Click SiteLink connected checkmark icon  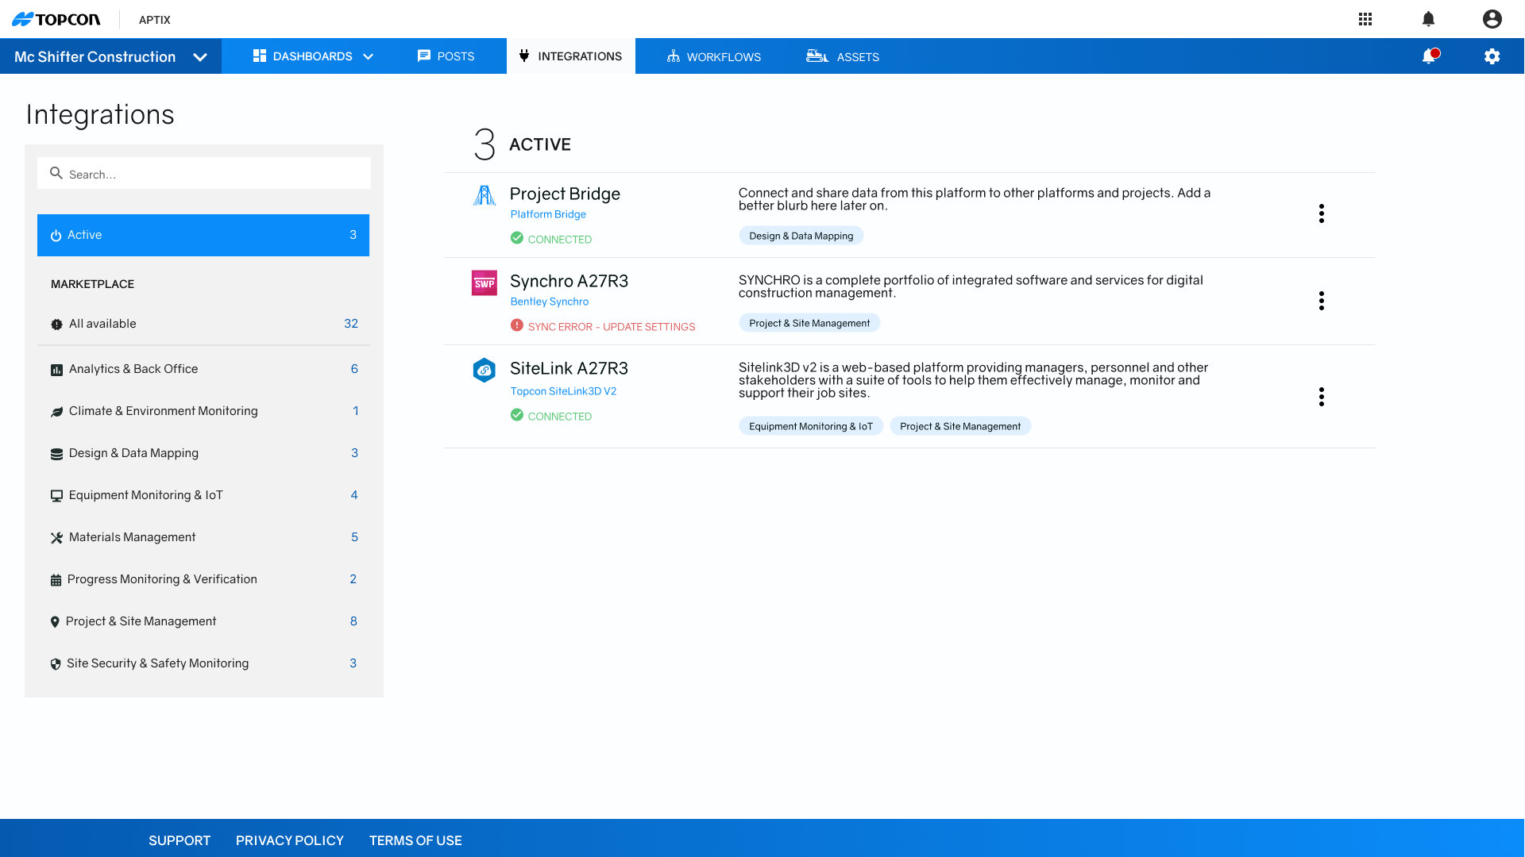[517, 415]
